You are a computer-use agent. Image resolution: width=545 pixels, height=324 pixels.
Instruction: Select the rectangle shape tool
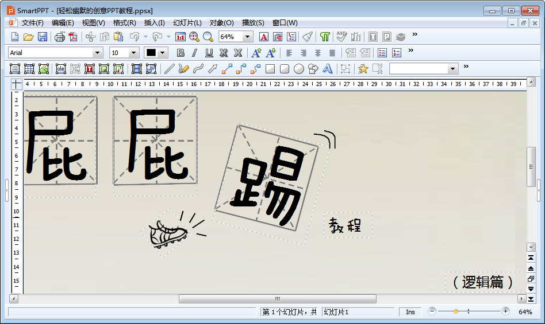[270, 69]
